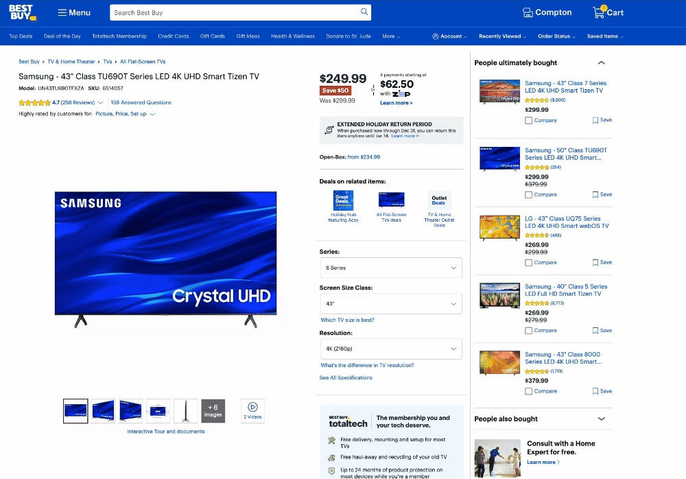Click the search magnifier icon

coord(364,12)
